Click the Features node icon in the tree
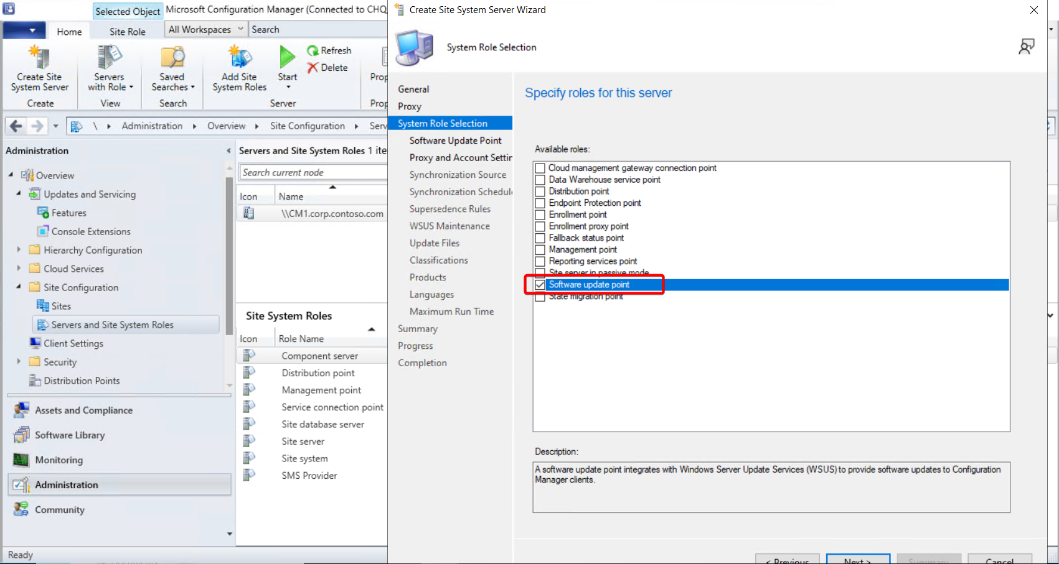 click(x=43, y=213)
